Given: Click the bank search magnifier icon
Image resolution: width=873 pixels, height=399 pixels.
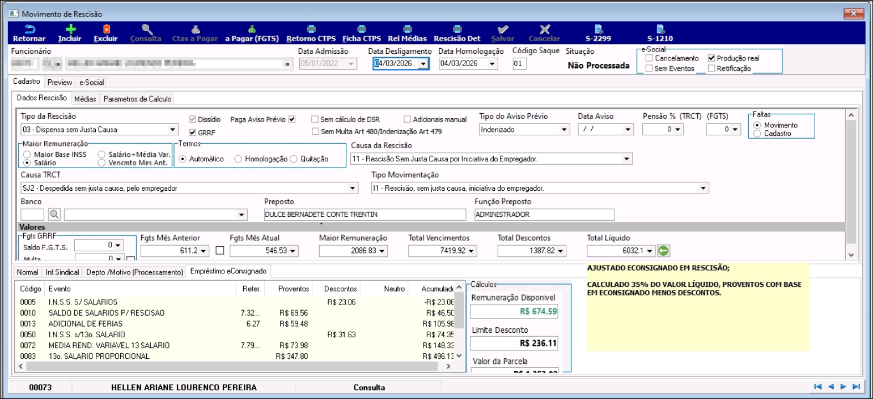Looking at the screenshot, I should [x=54, y=214].
